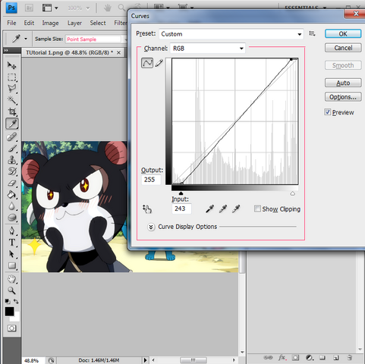This screenshot has width=365, height=364.
Task: Uncheck the Preview checkbox
Action: point(328,112)
